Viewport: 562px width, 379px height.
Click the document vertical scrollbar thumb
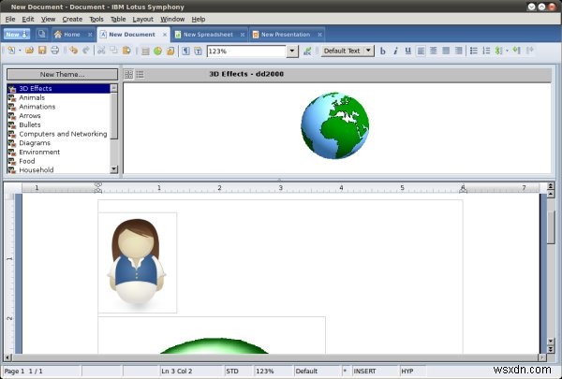(551, 227)
